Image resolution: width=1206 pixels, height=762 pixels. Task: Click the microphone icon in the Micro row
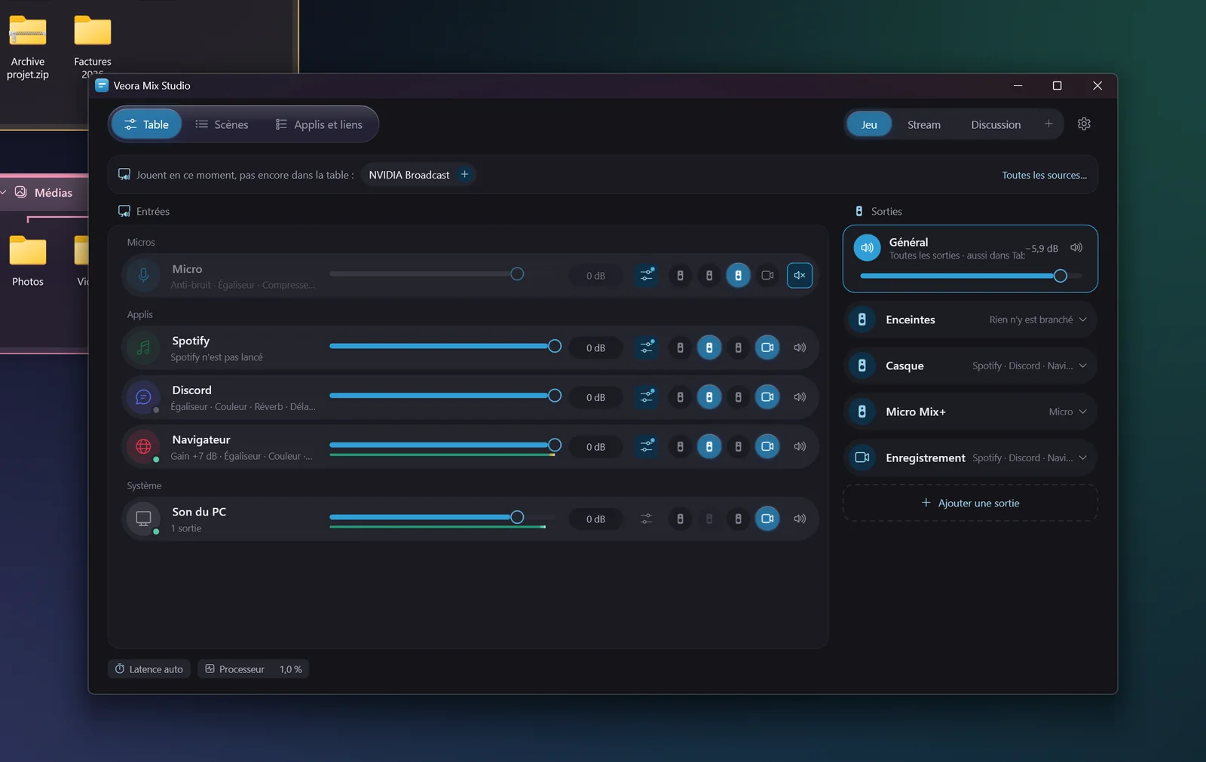click(143, 276)
